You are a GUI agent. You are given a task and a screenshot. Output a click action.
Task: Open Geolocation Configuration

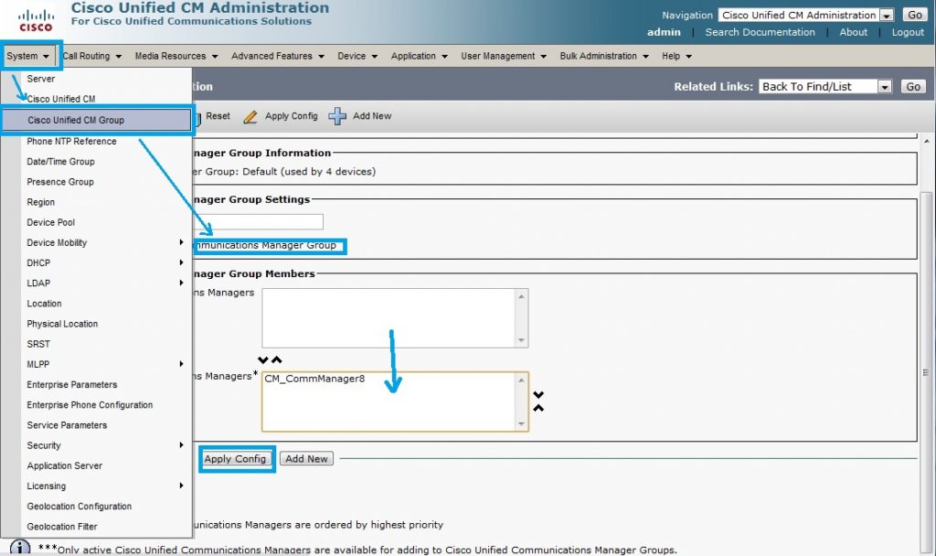(x=79, y=507)
